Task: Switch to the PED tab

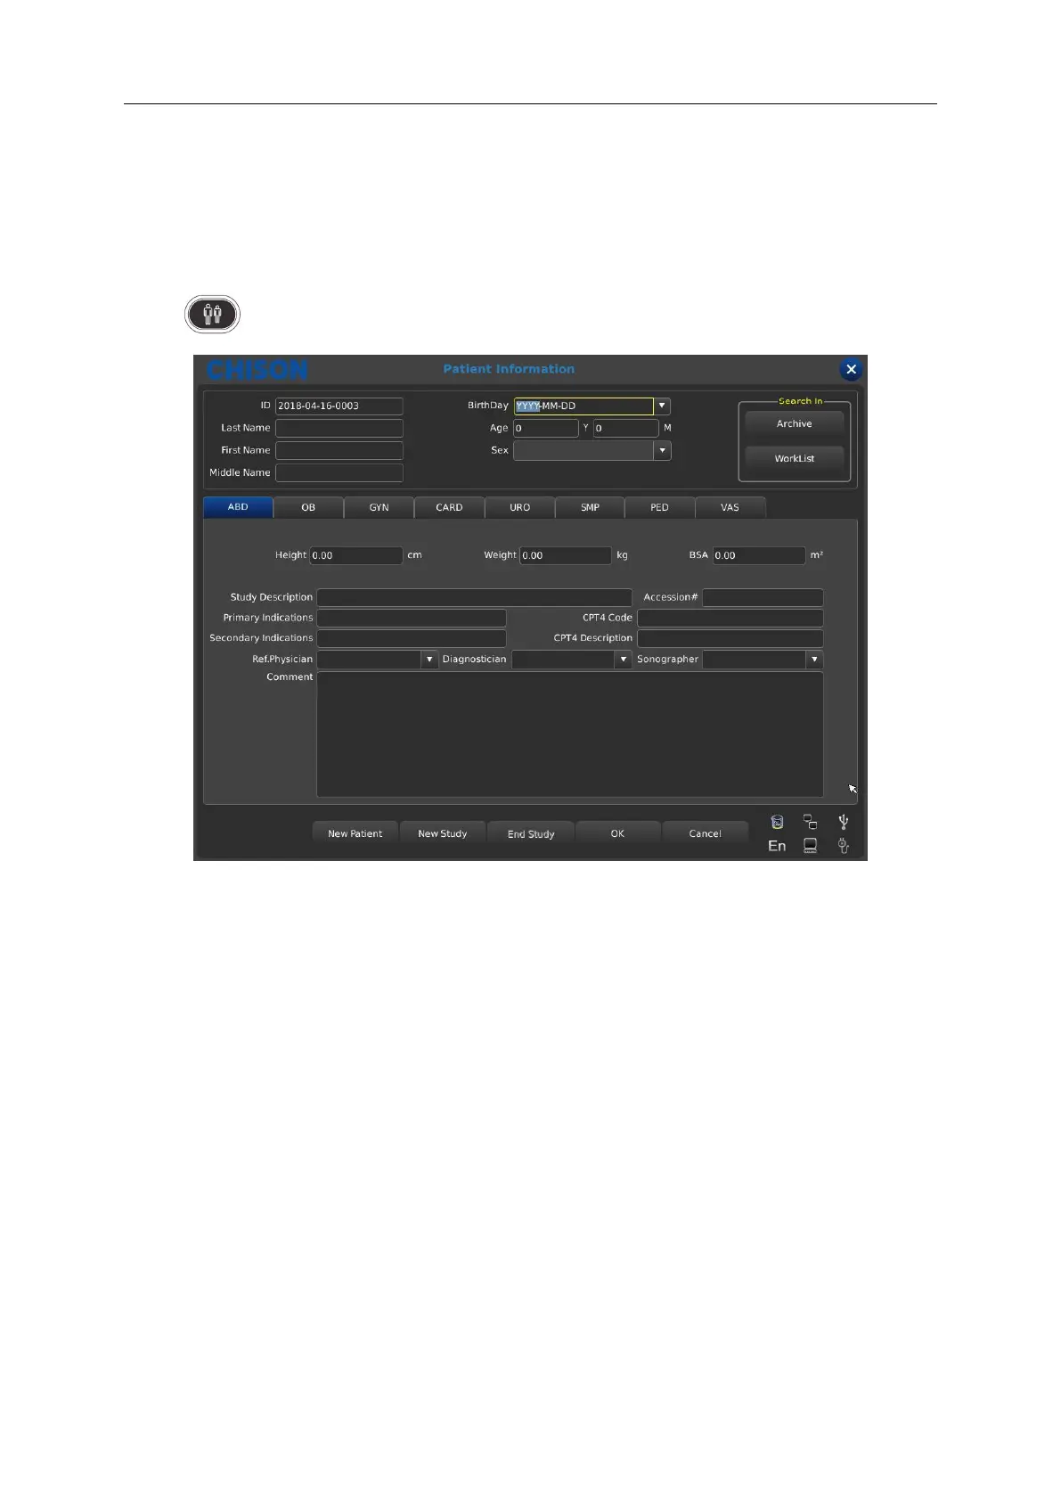Action: [659, 507]
